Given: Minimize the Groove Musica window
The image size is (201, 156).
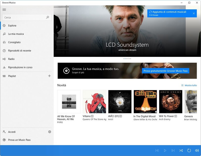Looking at the screenshot, I should (x=181, y=3).
